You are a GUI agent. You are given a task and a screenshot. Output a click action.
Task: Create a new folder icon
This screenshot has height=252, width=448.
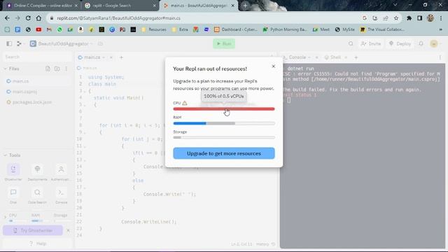click(x=57, y=69)
